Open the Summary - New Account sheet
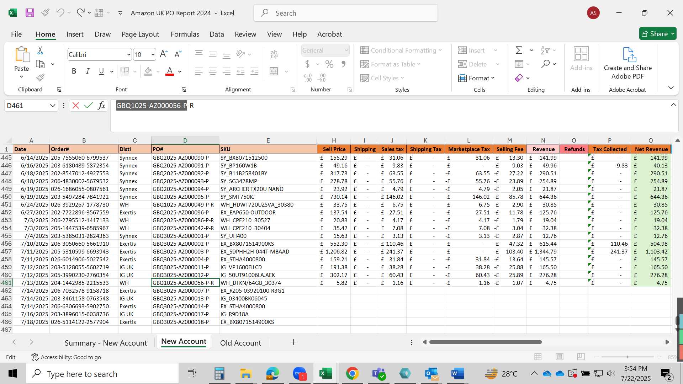Screen dimensions: 683x384 point(106,343)
